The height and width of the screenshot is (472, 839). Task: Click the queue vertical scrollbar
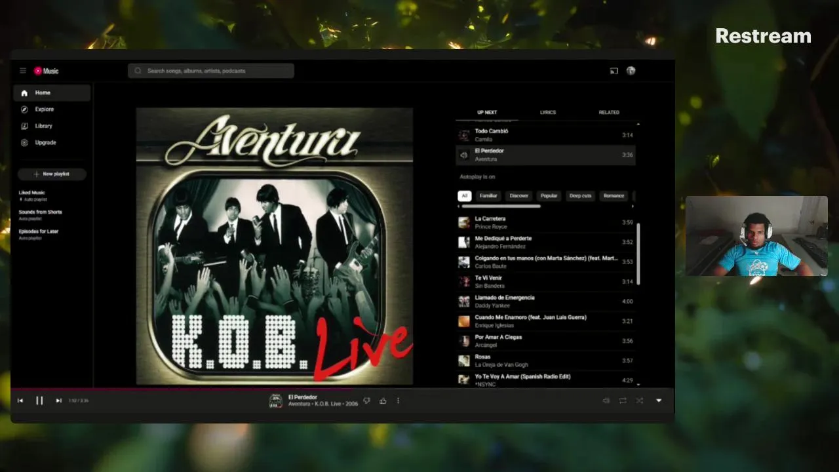(x=638, y=253)
